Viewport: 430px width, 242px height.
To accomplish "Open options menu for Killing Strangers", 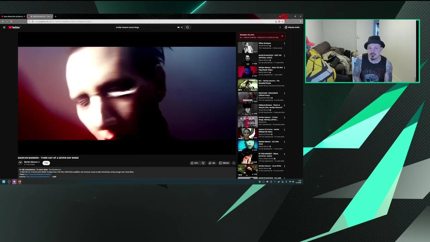I will click(x=285, y=43).
